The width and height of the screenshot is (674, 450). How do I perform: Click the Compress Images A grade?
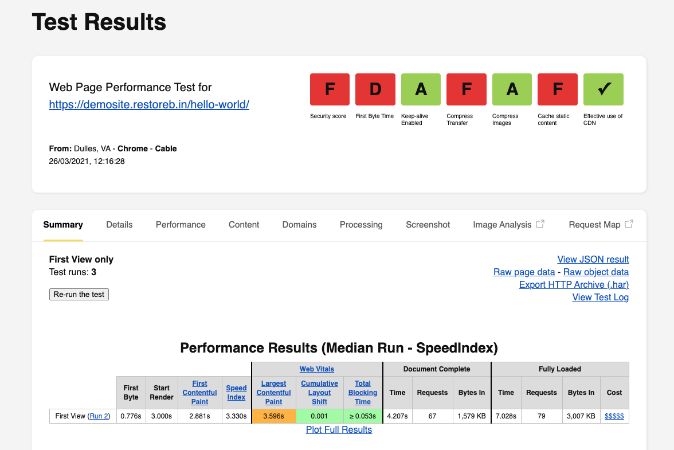pos(512,89)
